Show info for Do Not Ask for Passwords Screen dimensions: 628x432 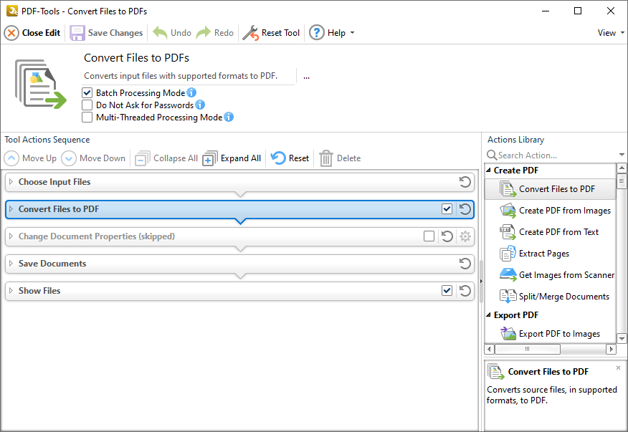tap(200, 105)
